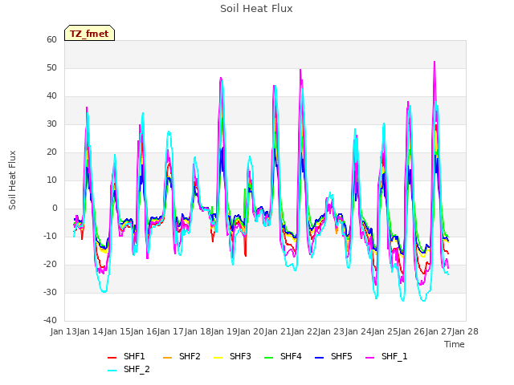Toggle the SHF4 legend entry
This screenshot has height=385, width=514.
283,356
